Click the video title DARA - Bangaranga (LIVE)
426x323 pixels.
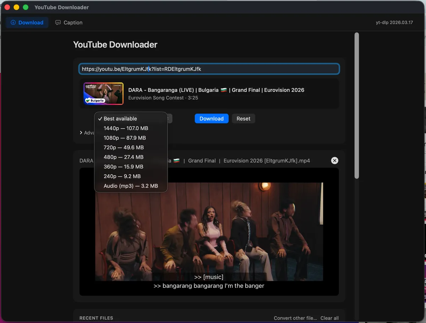point(216,90)
